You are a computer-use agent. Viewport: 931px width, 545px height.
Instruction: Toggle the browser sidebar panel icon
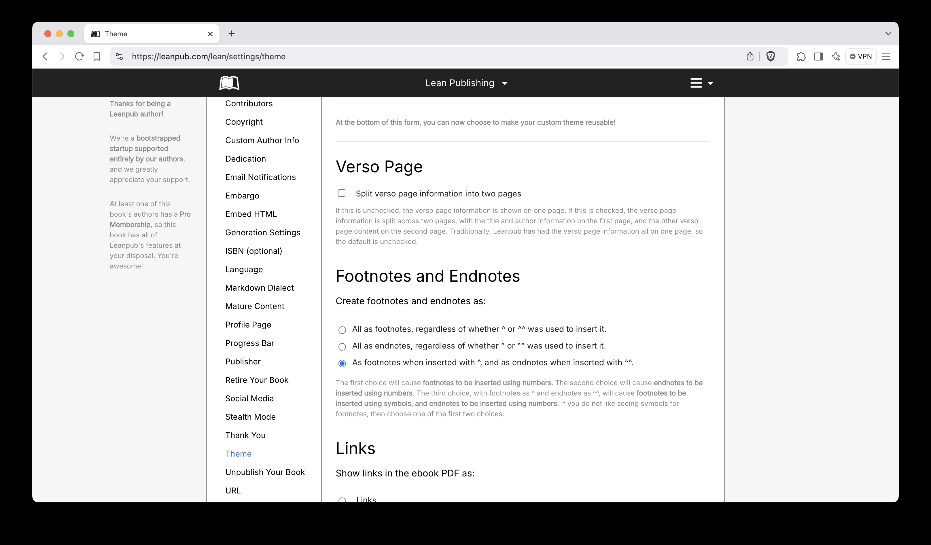(x=818, y=56)
